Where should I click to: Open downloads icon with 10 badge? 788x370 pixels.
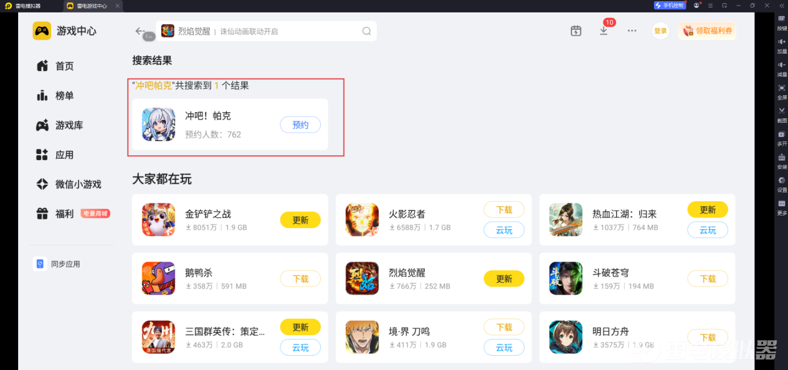pos(604,30)
